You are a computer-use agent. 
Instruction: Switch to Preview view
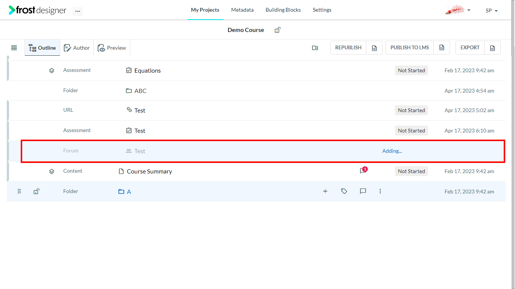click(112, 48)
